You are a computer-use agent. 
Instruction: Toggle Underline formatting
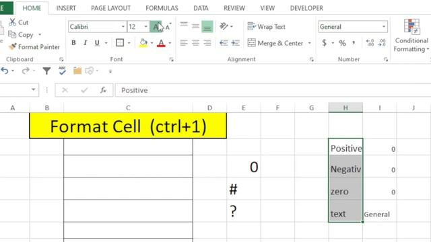click(97, 43)
